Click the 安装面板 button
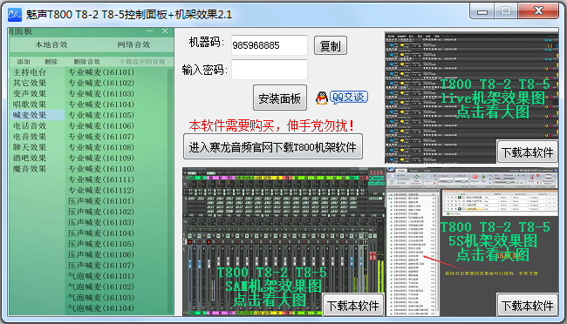Image resolution: width=567 pixels, height=324 pixels. click(x=280, y=98)
